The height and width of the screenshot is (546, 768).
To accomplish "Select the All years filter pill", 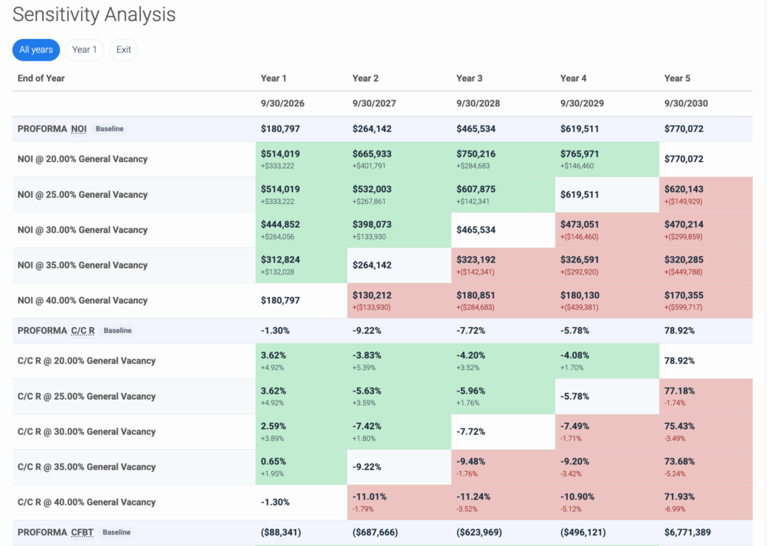I will coord(35,49).
